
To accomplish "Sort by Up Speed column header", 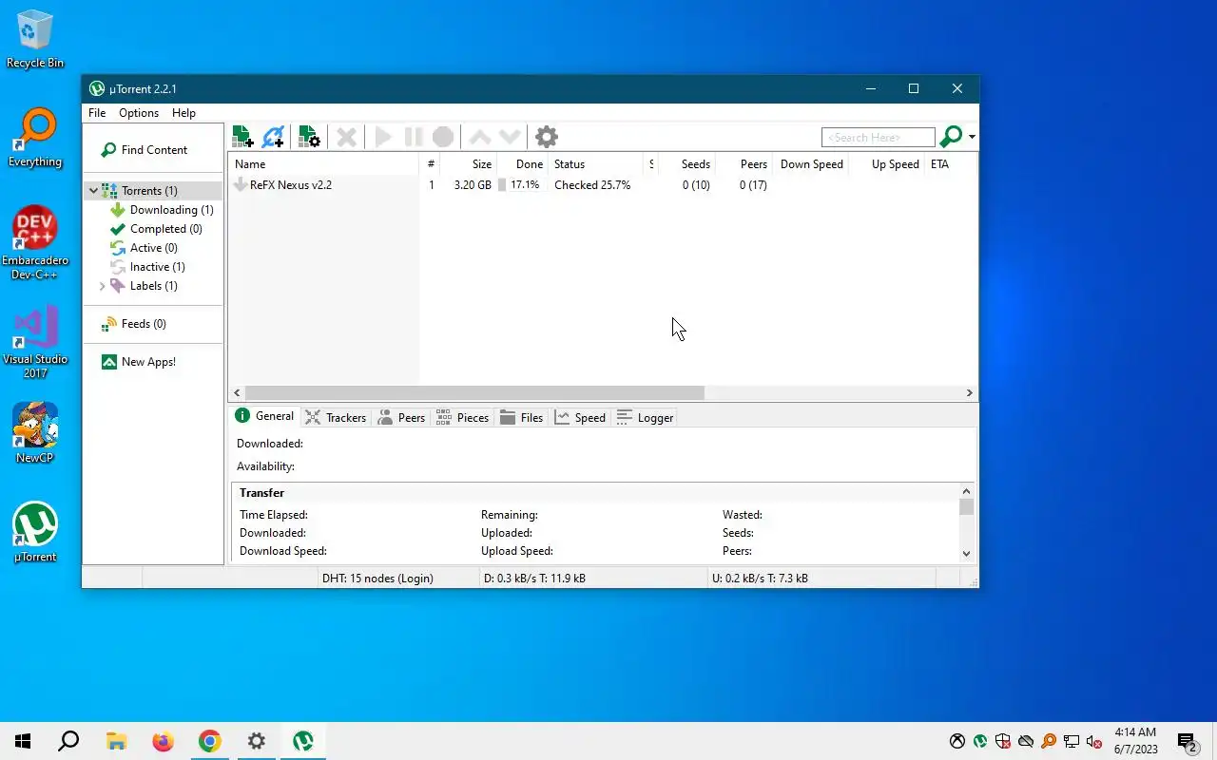I will point(887,164).
